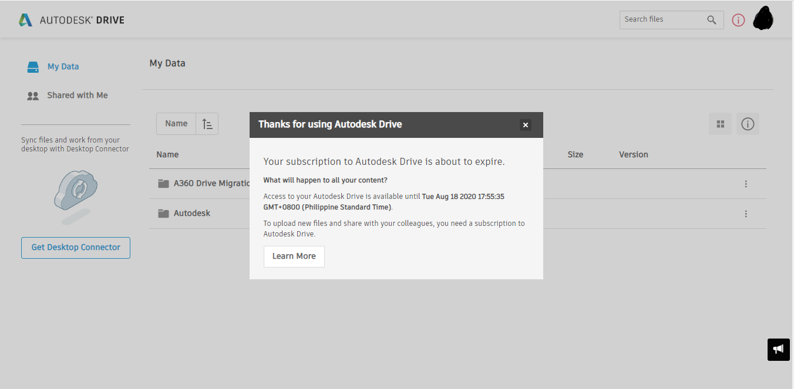This screenshot has width=794, height=389.
Task: Open options menu for A360 Drive Migration
Action: point(746,184)
